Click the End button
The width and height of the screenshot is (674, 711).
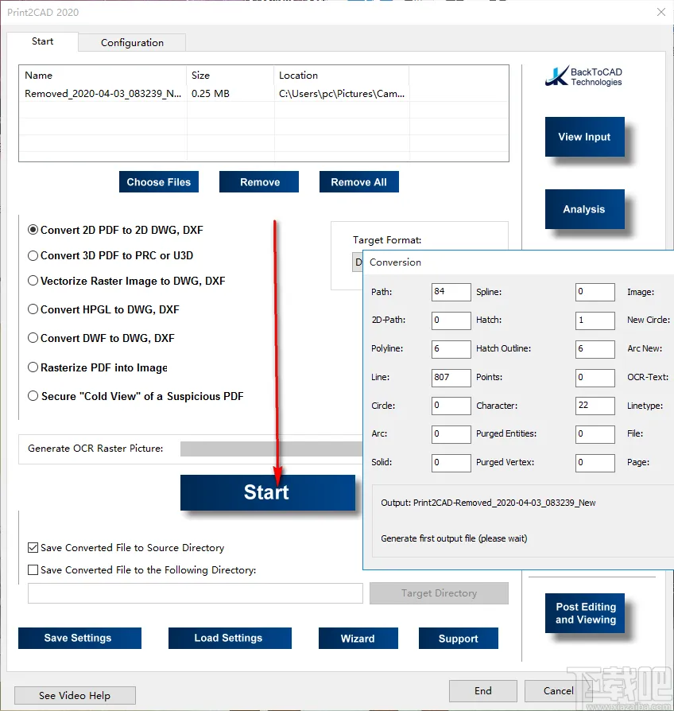[483, 690]
